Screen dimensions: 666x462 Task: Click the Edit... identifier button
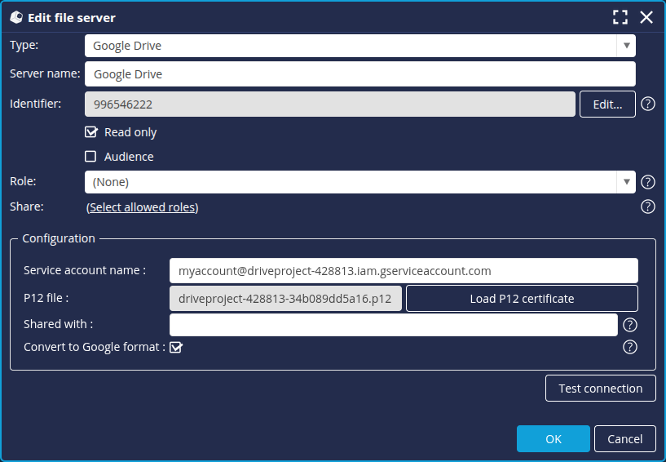tap(607, 104)
